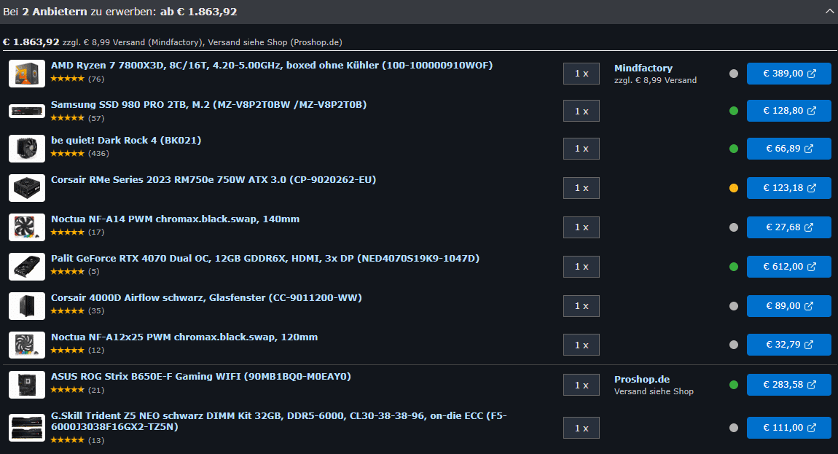Image resolution: width=838 pixels, height=454 pixels.
Task: Open star rating (57) of Samsung SSD
Action: pyautogui.click(x=77, y=118)
